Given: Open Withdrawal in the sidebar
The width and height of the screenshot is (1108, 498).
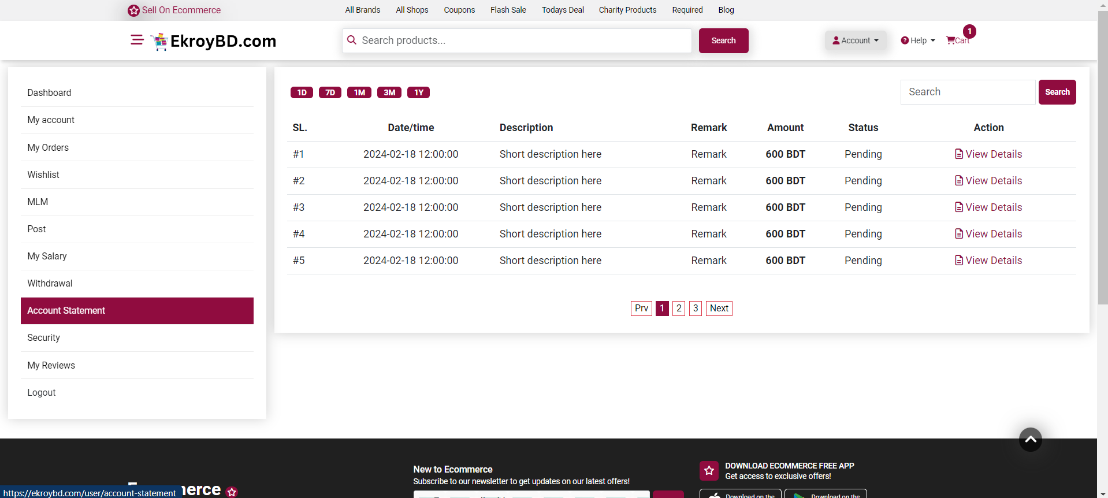Looking at the screenshot, I should point(50,283).
